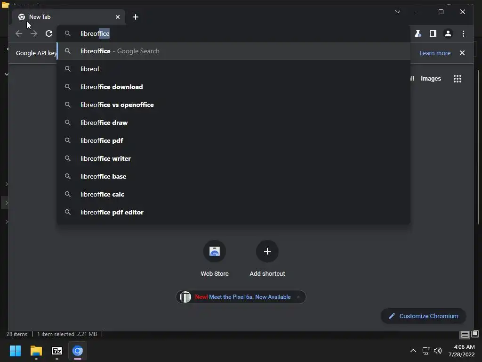482x362 pixels.
Task: Go back using the back arrow
Action: tap(19, 33)
